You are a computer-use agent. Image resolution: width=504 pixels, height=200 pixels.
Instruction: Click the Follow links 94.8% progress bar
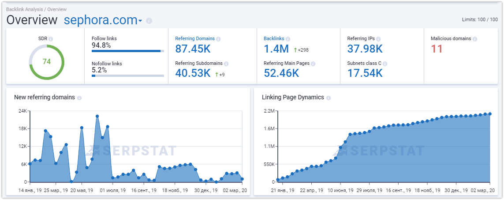[x=128, y=51]
